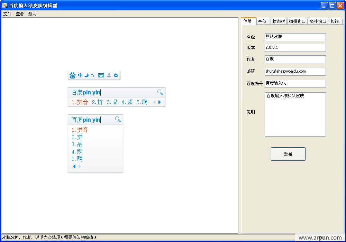Screen dimensions: 346x242
Task: Click the magnifier in horizontal candidate window
Action: click(160, 92)
